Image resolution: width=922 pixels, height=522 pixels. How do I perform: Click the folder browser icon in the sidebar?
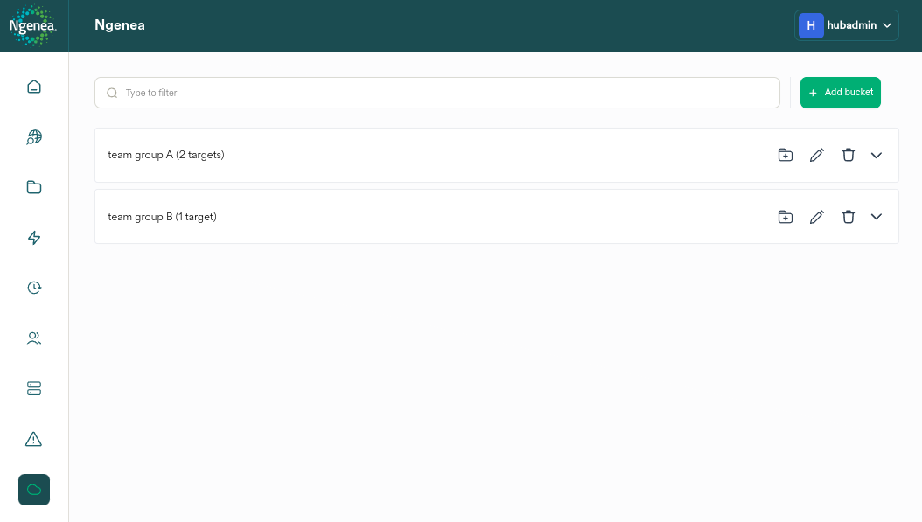tap(33, 187)
